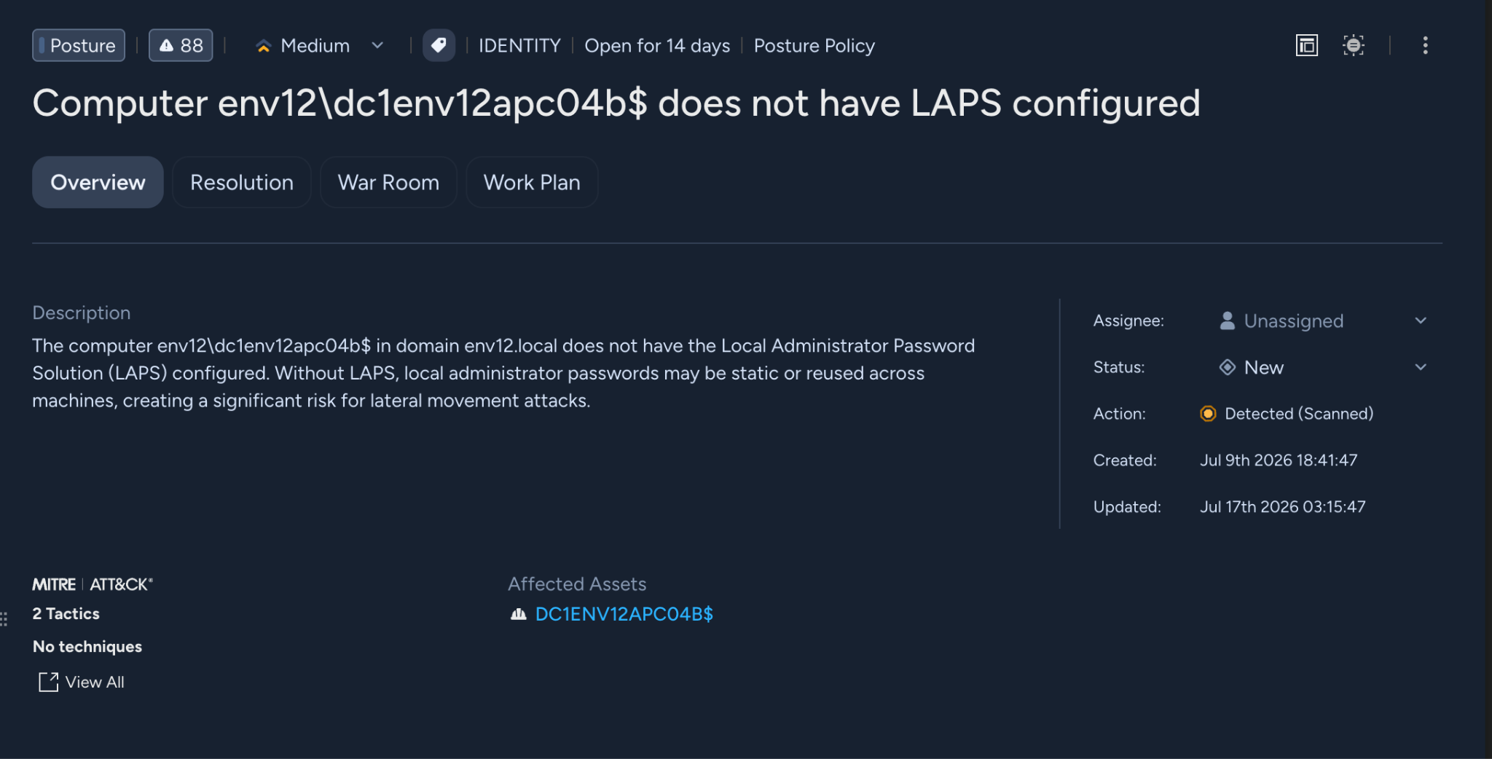This screenshot has width=1492, height=759.
Task: Switch to the Resolution tab
Action: point(242,182)
